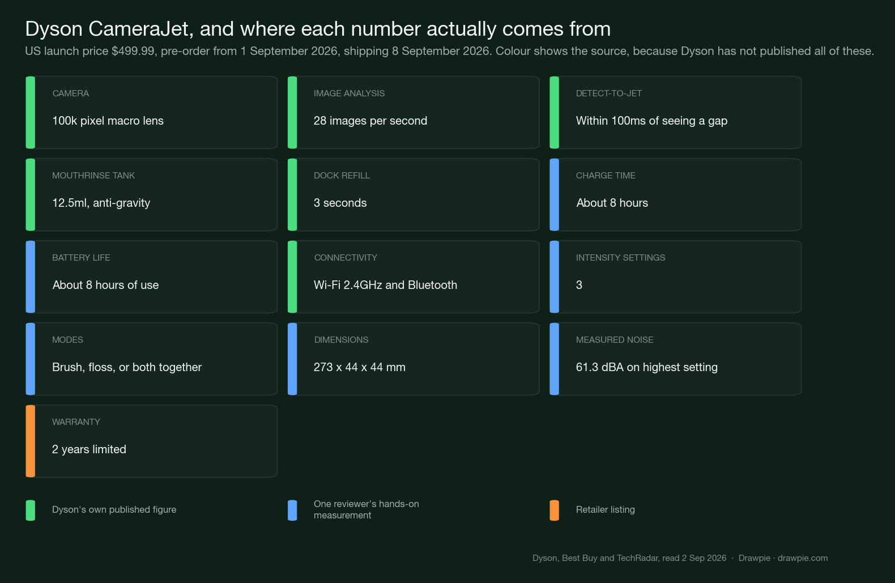Click the blue source bar on the Measured Noise card
The image size is (895, 583).
(555, 359)
